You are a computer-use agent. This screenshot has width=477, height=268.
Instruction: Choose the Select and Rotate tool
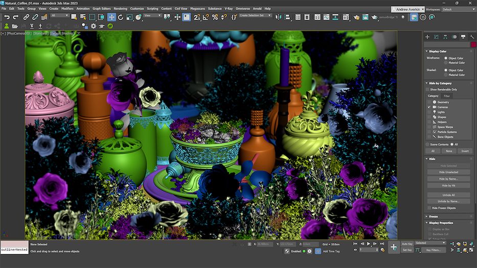click(121, 17)
